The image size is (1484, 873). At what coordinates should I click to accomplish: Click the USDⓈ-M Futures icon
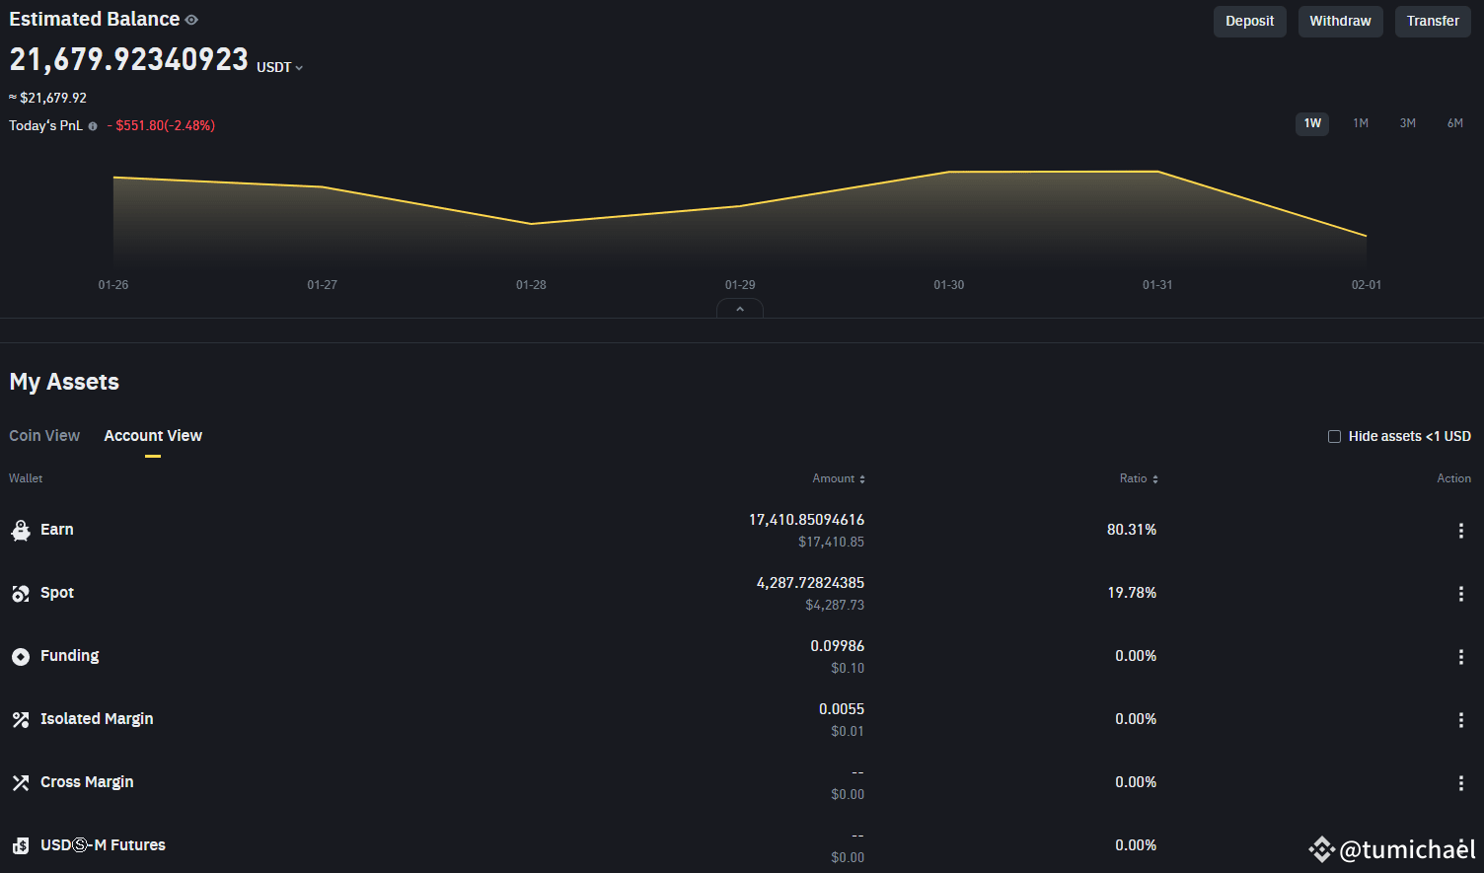click(x=21, y=846)
